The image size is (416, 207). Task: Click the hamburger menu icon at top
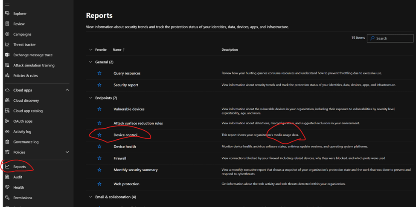coord(7,5)
